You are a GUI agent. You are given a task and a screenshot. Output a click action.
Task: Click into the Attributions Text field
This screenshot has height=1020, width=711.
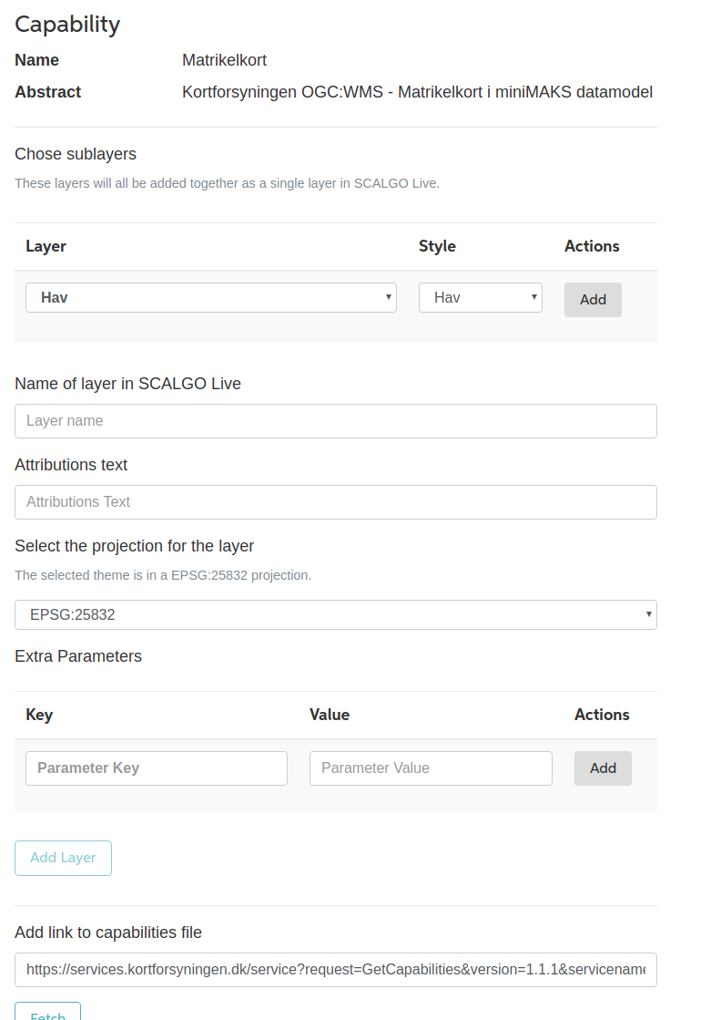[x=335, y=502]
